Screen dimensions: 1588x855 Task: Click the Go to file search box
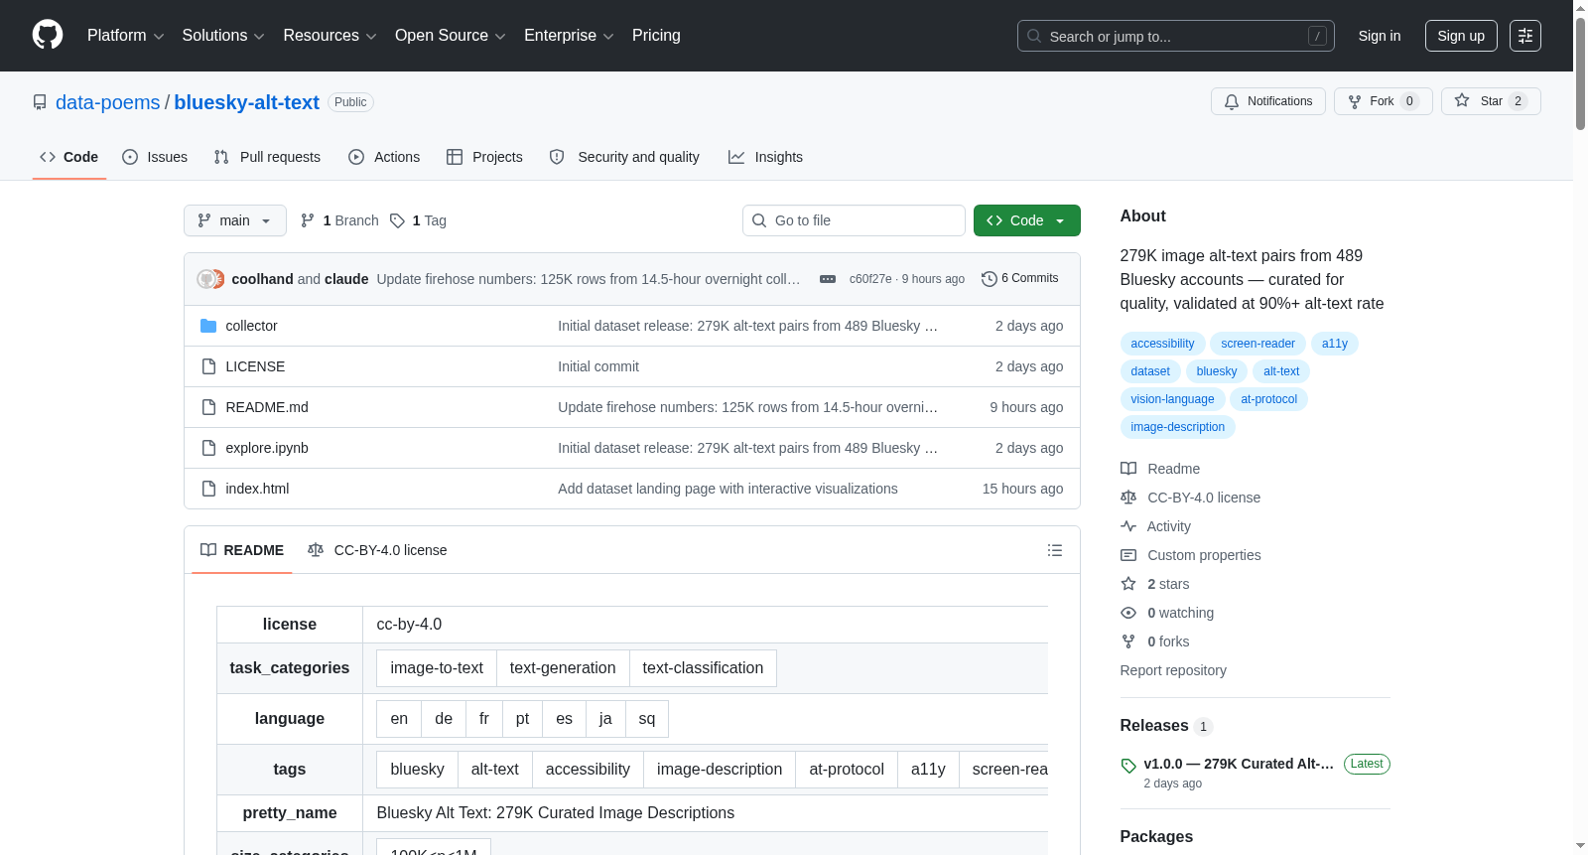[854, 220]
